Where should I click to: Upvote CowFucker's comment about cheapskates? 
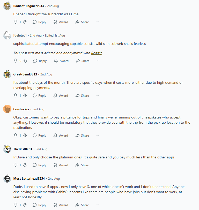click(x=16, y=136)
